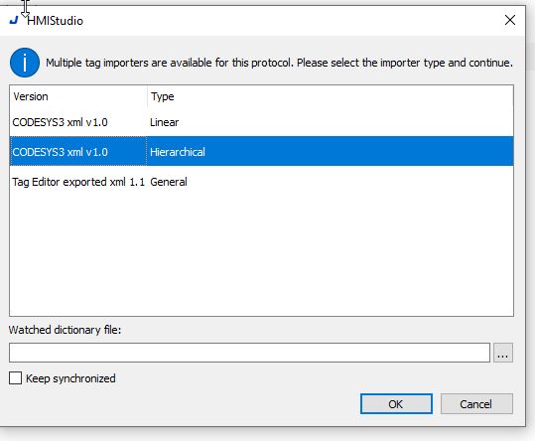Viewport: 535px width, 441px height.
Task: Click the HMIStudio app icon in title bar
Action: pyautogui.click(x=14, y=21)
